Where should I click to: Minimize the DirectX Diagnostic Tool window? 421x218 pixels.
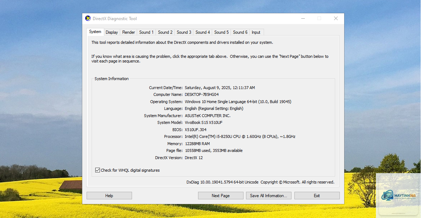(x=303, y=18)
